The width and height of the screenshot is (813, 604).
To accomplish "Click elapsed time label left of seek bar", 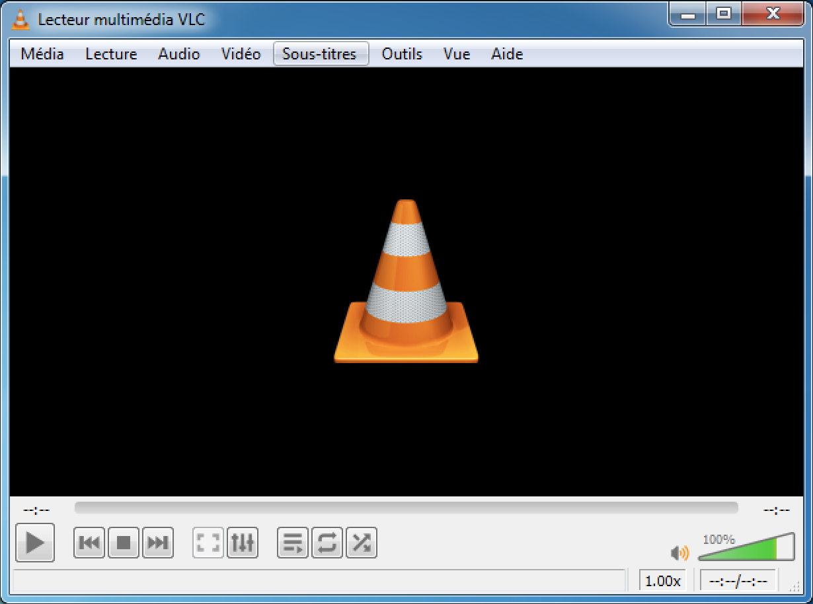I will coord(36,510).
